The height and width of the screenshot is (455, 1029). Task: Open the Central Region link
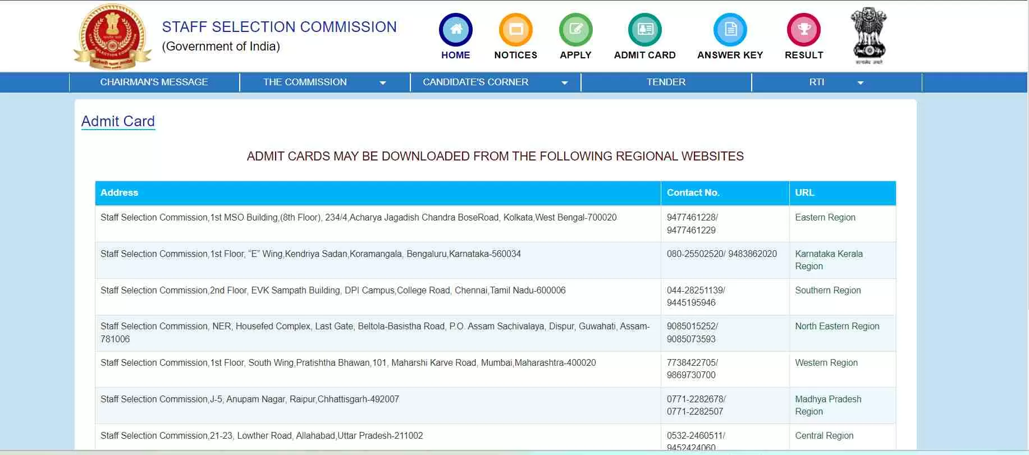(824, 435)
